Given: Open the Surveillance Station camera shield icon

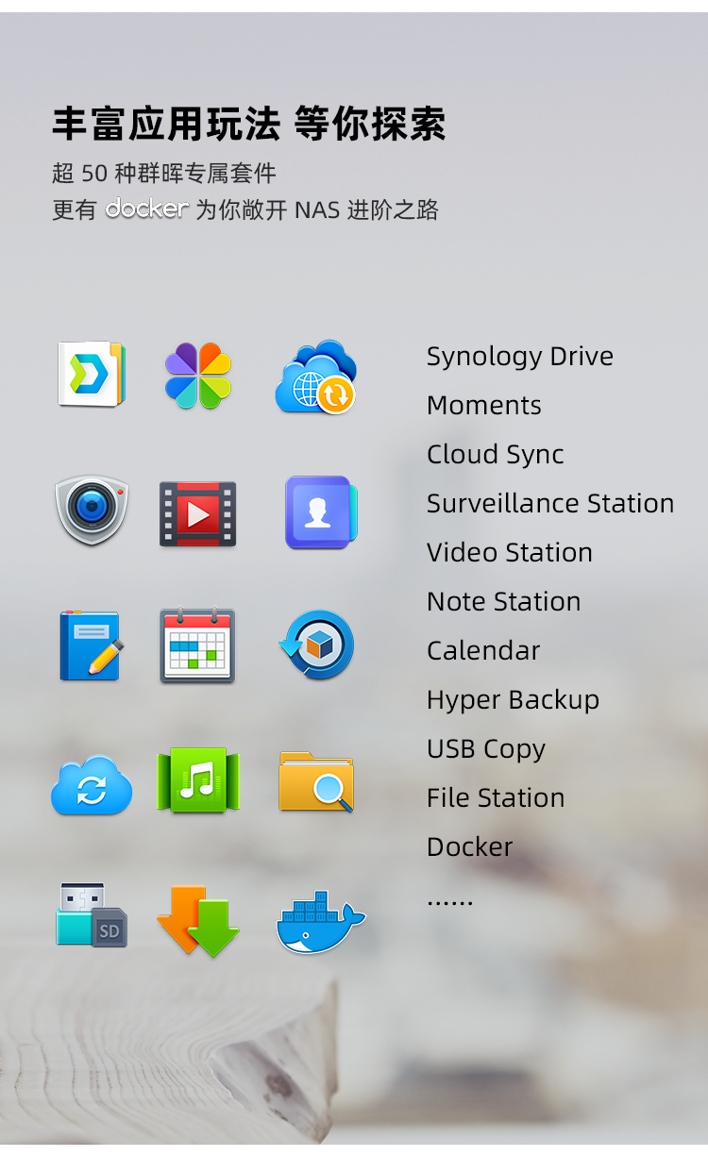Looking at the screenshot, I should (x=92, y=510).
